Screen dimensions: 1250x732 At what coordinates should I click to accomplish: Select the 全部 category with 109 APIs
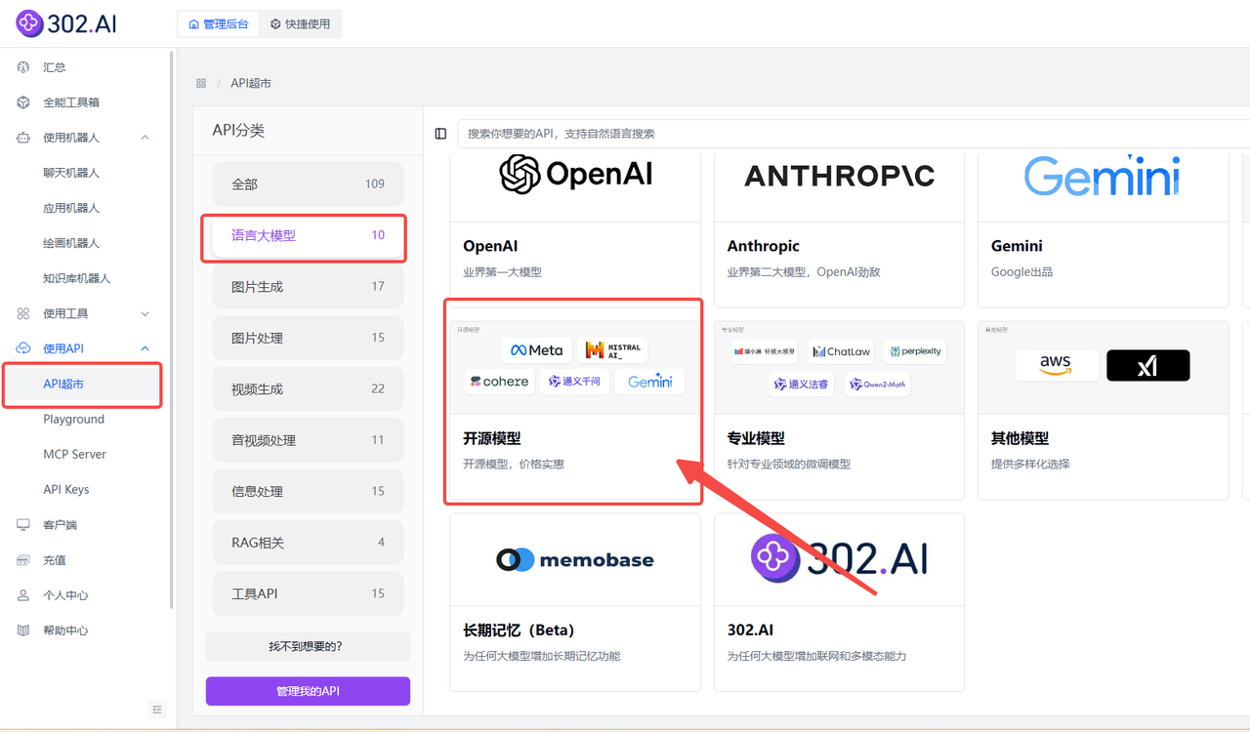tap(308, 183)
